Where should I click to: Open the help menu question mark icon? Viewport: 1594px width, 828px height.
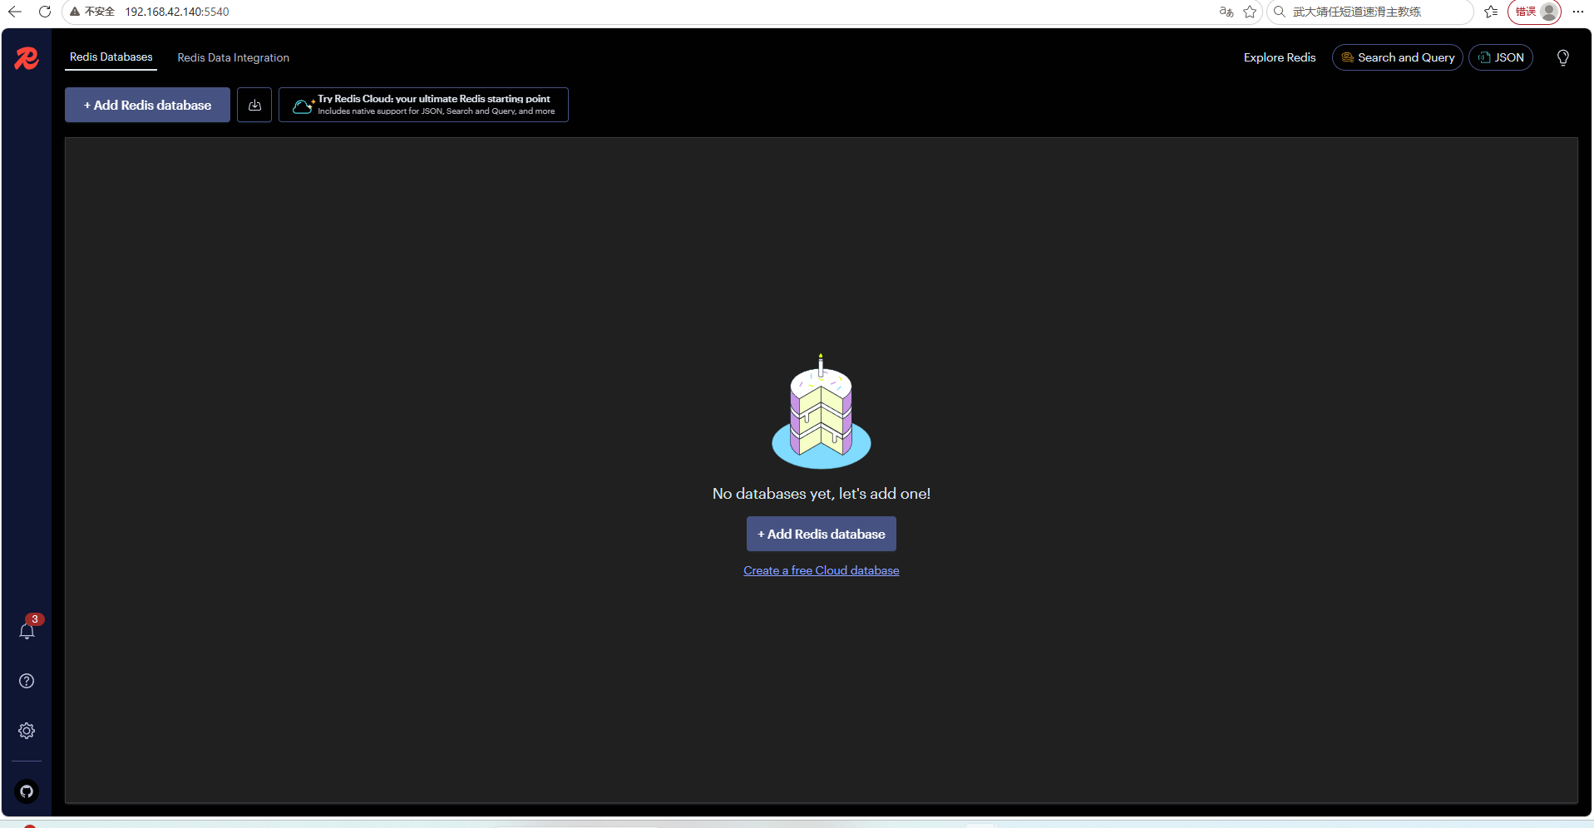(x=27, y=681)
